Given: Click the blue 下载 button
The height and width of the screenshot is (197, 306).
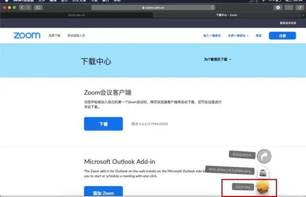Looking at the screenshot, I should tap(103, 124).
